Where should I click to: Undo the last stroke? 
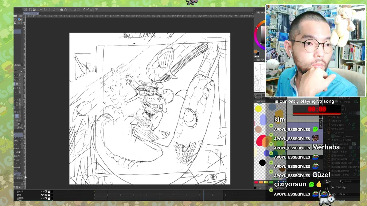click(x=45, y=10)
